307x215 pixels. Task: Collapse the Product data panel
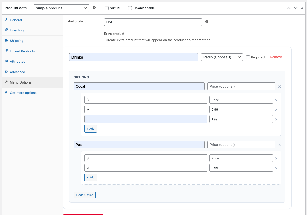(x=302, y=8)
